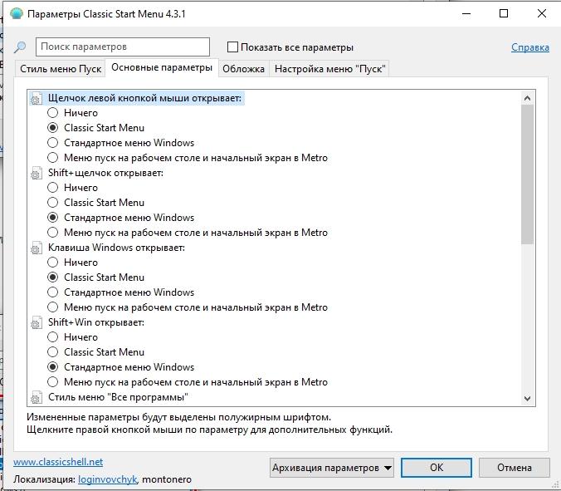Select 'Ничего' under Shift+Win открывает
Screen dimensions: 561x491
tap(52, 337)
